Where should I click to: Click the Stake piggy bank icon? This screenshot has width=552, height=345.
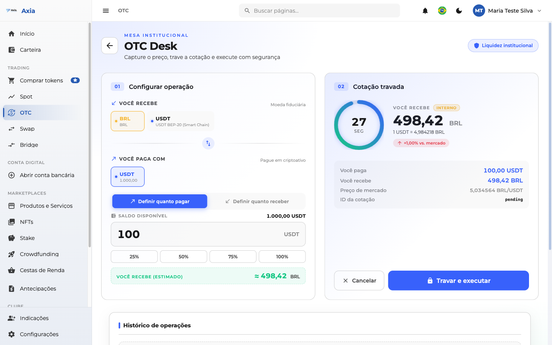tap(11, 238)
